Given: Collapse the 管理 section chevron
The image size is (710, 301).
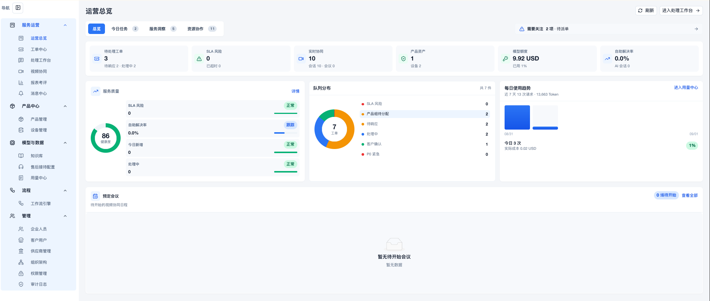Looking at the screenshot, I should (x=65, y=216).
